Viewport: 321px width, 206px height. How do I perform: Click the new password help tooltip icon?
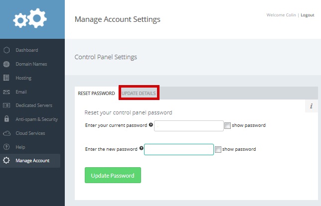141,148
